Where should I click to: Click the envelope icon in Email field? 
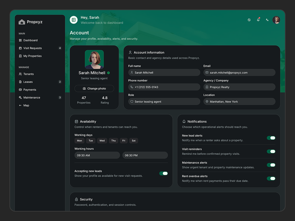(x=207, y=72)
